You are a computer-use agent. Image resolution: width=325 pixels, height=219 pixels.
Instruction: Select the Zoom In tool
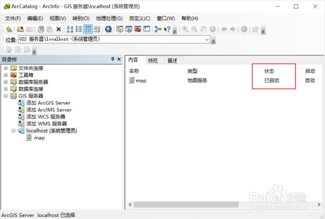[185, 29]
